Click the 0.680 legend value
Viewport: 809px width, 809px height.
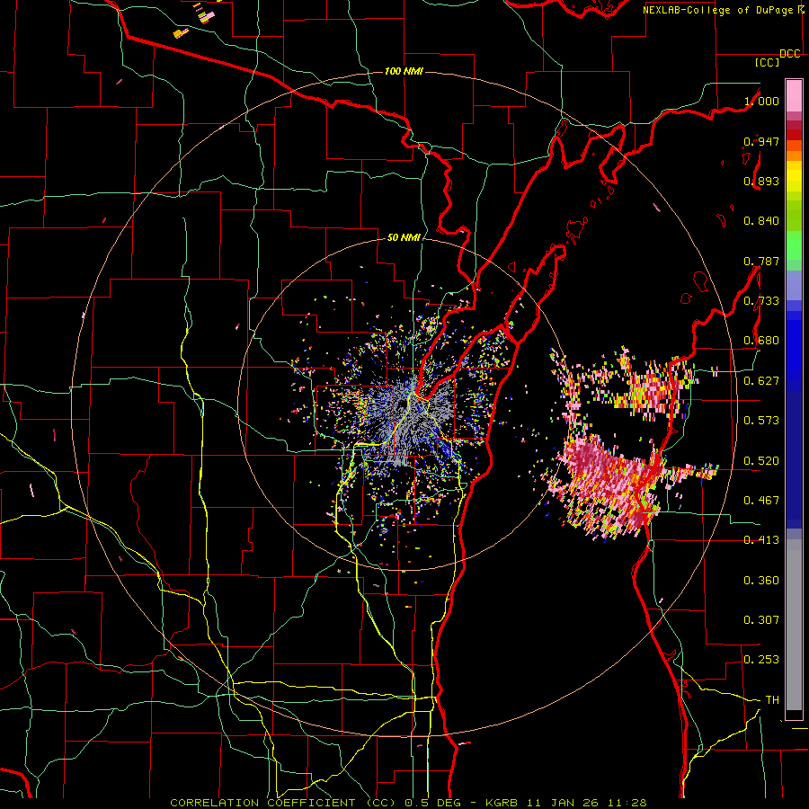tap(761, 341)
